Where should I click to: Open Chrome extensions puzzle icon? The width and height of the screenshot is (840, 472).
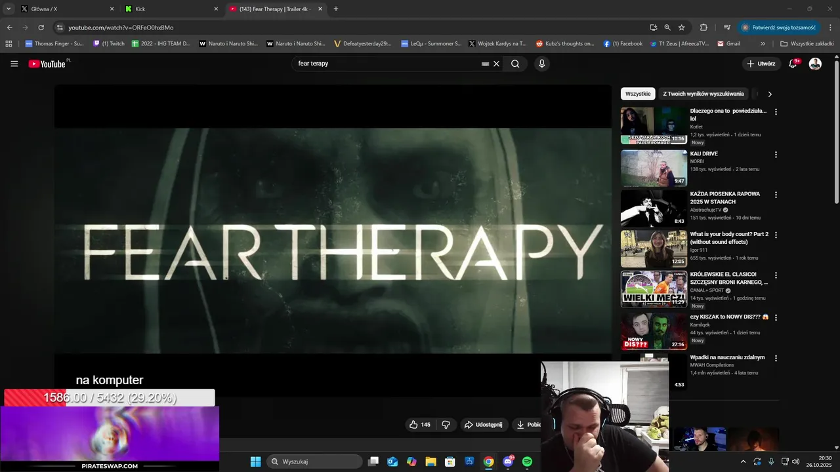click(703, 28)
